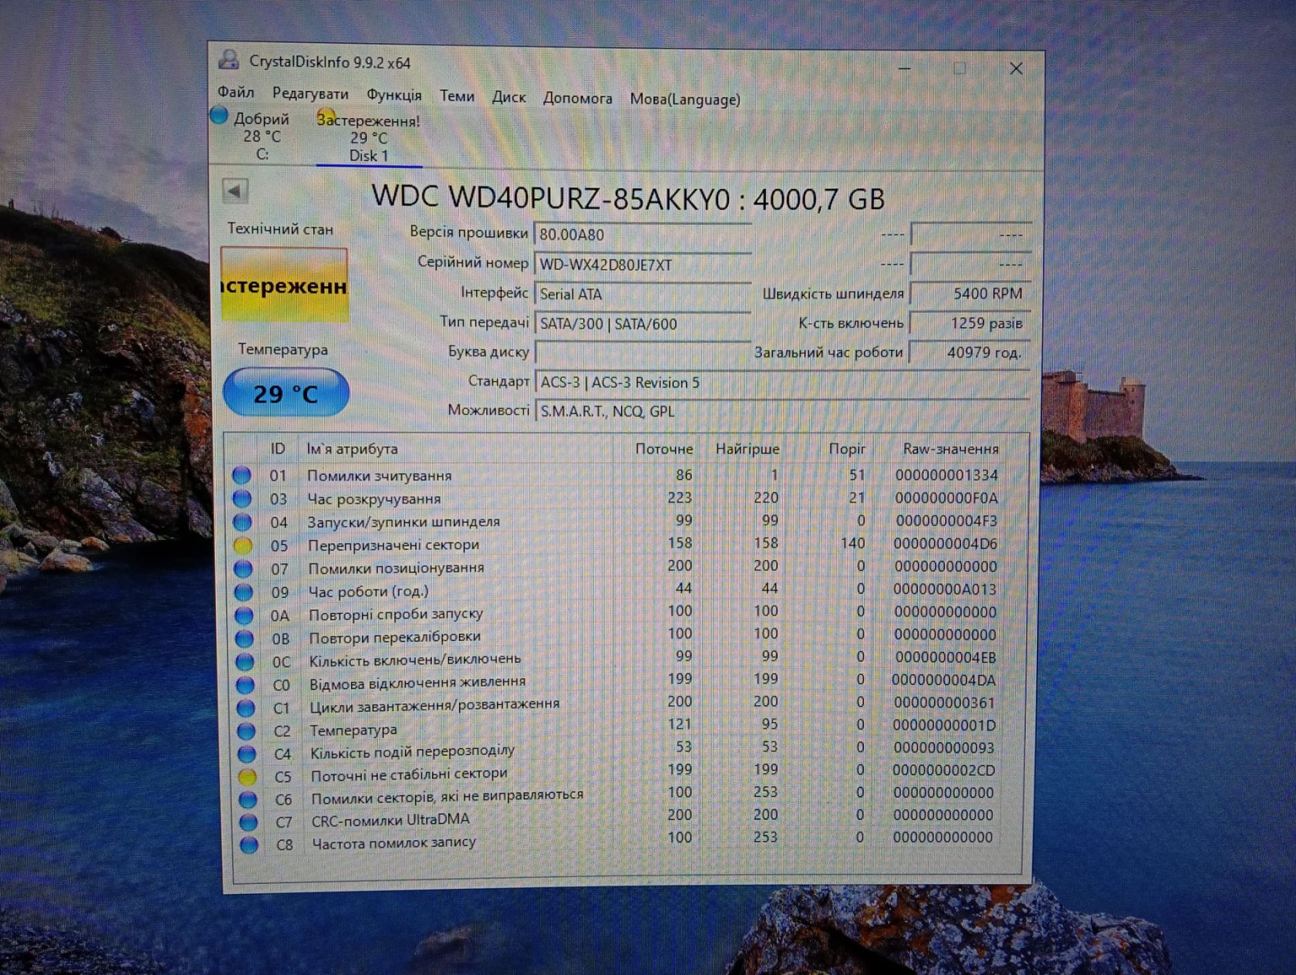Click status icon for Кількість включень/виключень
The width and height of the screenshot is (1296, 975).
[x=245, y=662]
